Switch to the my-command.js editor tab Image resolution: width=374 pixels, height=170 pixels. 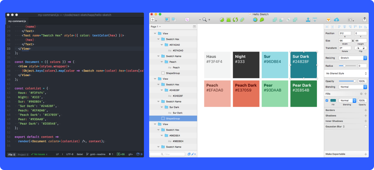(17, 21)
